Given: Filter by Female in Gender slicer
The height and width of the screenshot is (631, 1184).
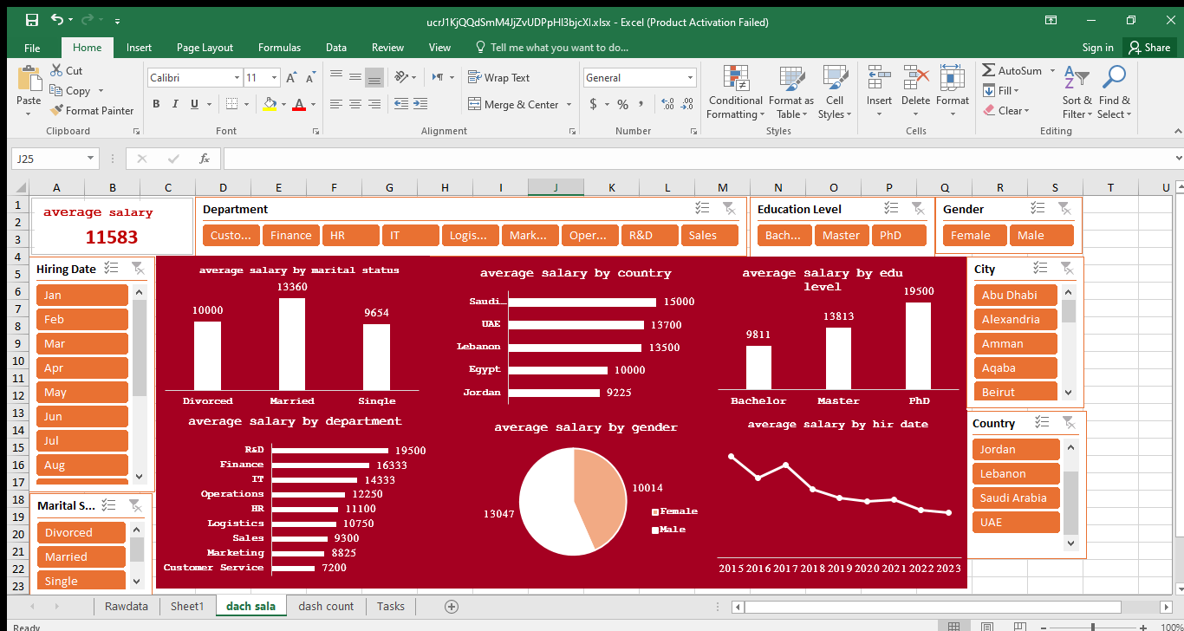Looking at the screenshot, I should (x=970, y=236).
